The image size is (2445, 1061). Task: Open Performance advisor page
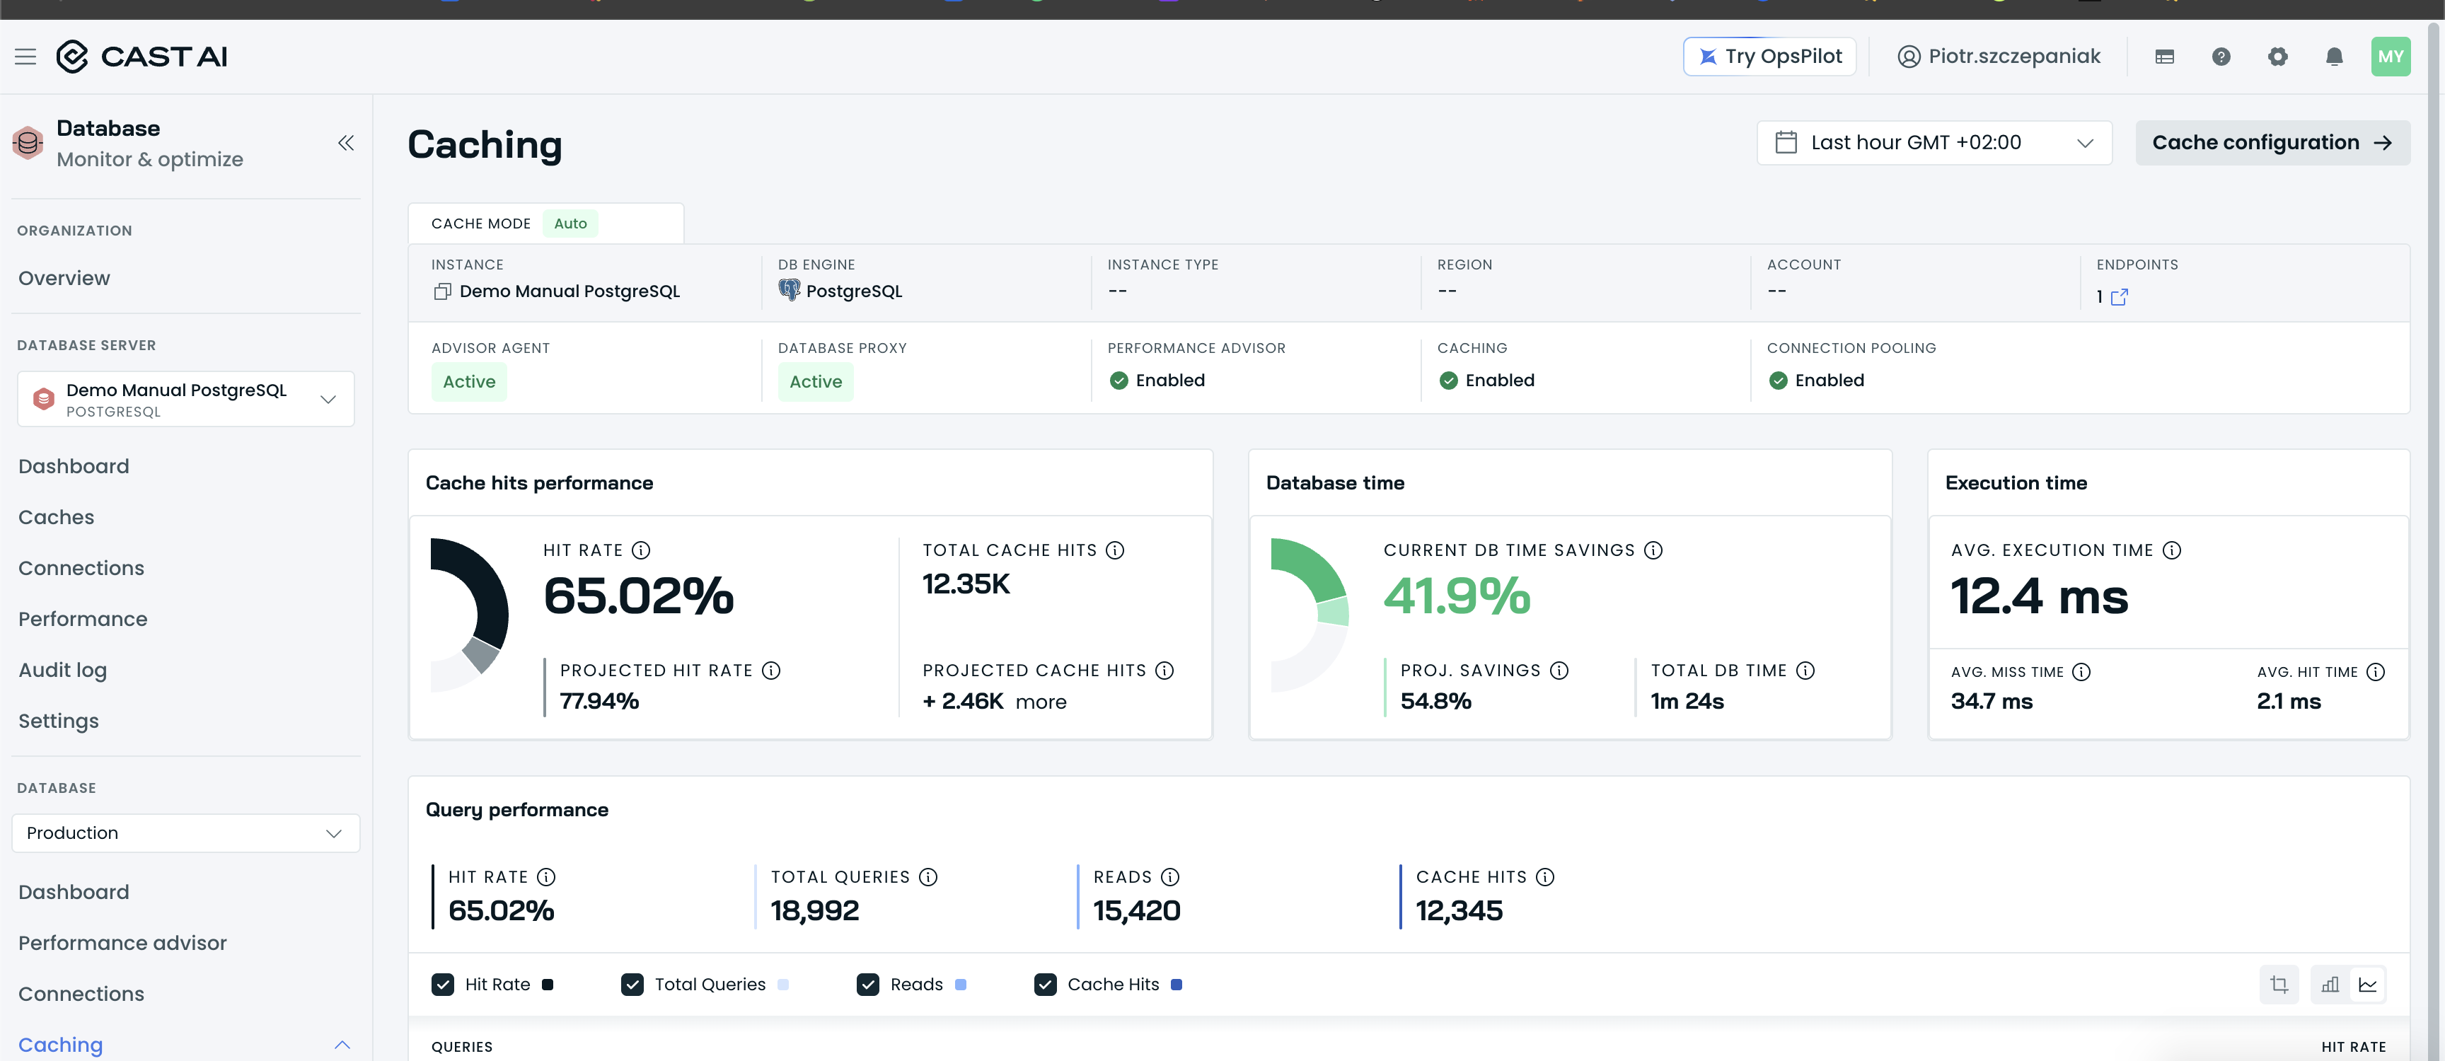coord(122,944)
